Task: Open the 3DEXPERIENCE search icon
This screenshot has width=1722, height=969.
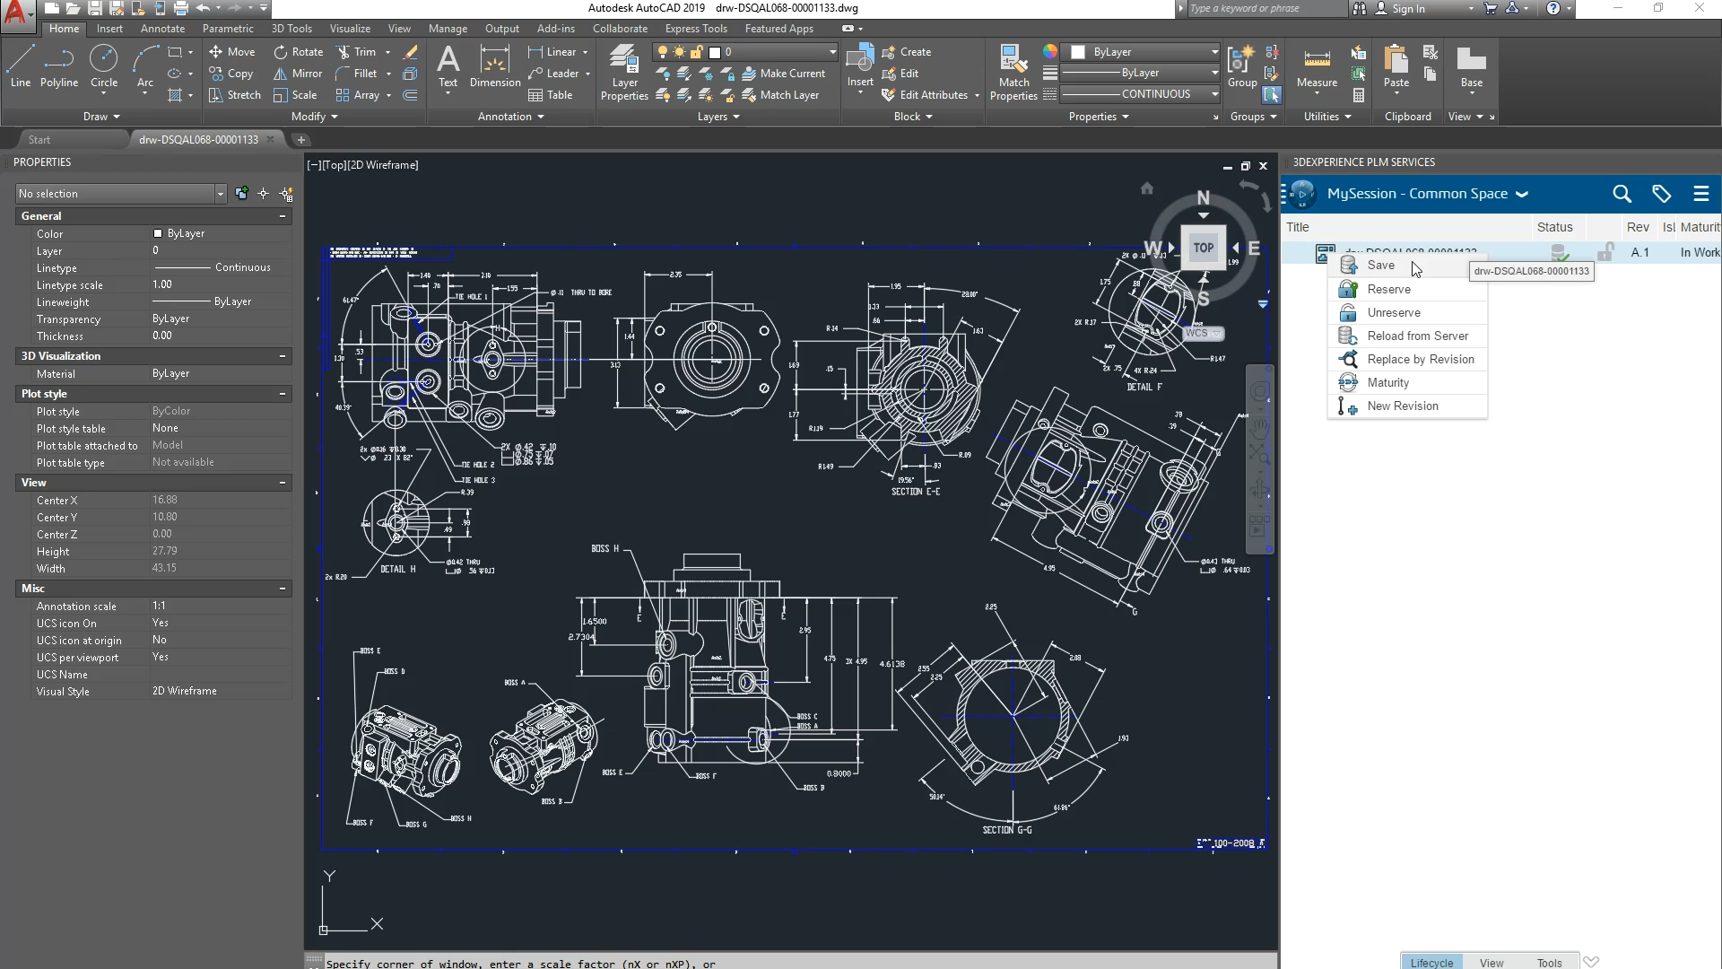Action: click(1622, 194)
